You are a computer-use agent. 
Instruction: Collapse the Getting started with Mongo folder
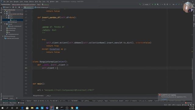(5, 14)
